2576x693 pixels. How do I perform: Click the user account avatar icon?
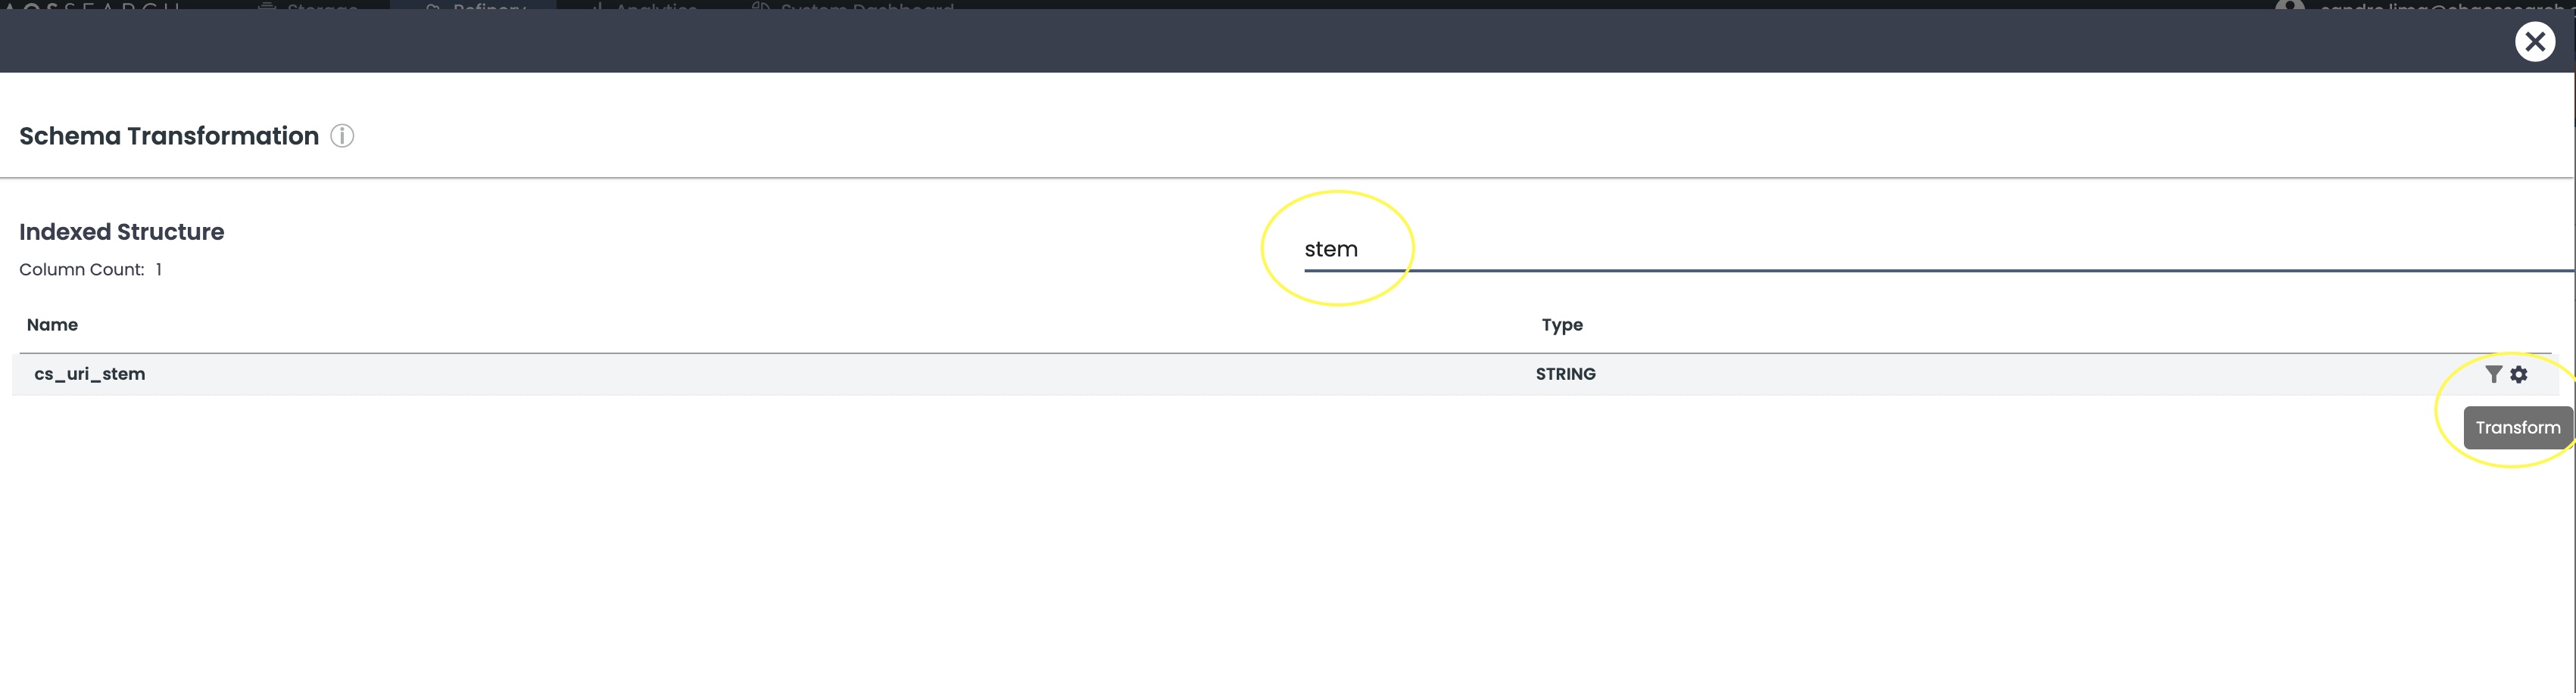pyautogui.click(x=2289, y=5)
